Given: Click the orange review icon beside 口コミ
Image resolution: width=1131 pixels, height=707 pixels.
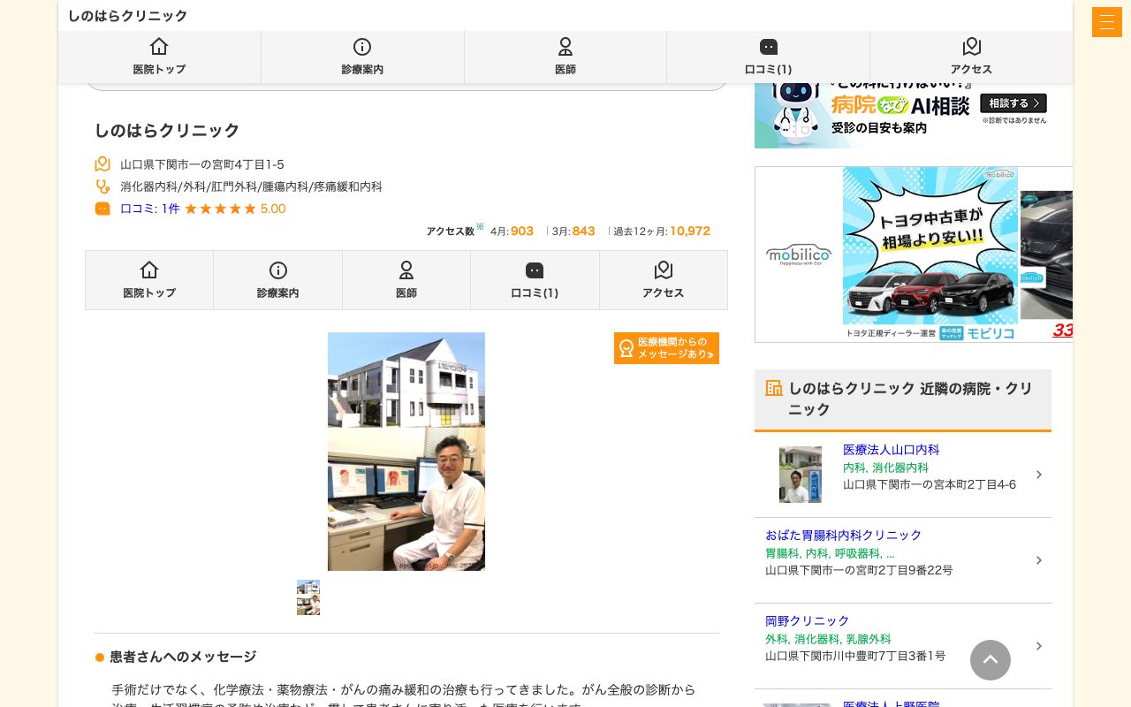Looking at the screenshot, I should coord(102,209).
